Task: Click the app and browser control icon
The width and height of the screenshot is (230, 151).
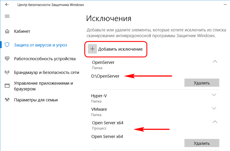Action: pos(7,86)
